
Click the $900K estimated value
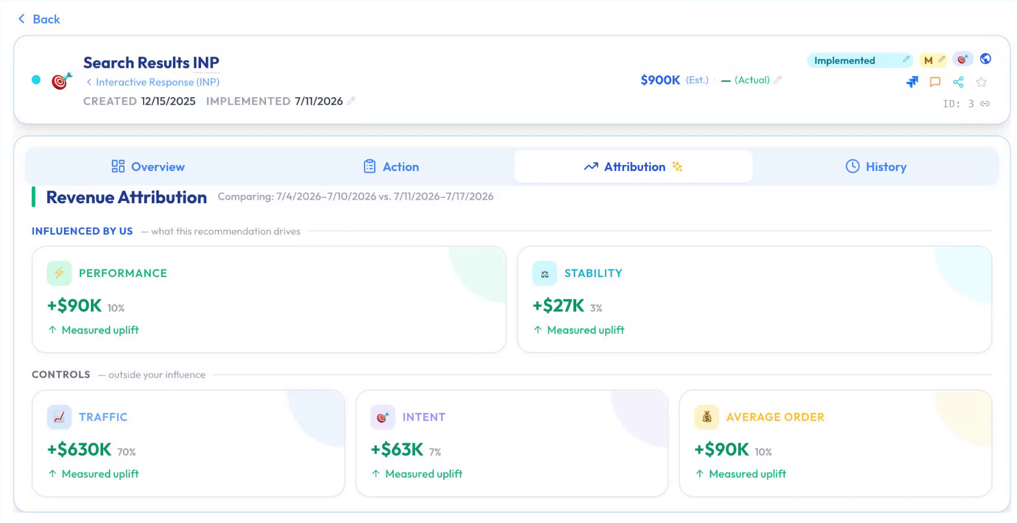(x=661, y=80)
